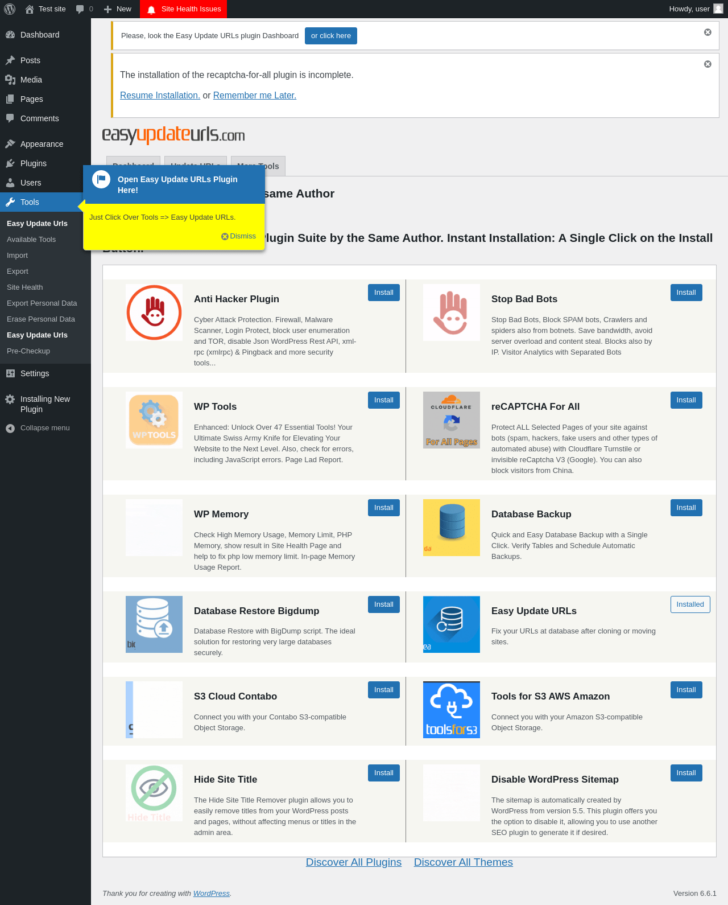
Task: Click the Database Backup cylinder icon
Action: click(452, 528)
